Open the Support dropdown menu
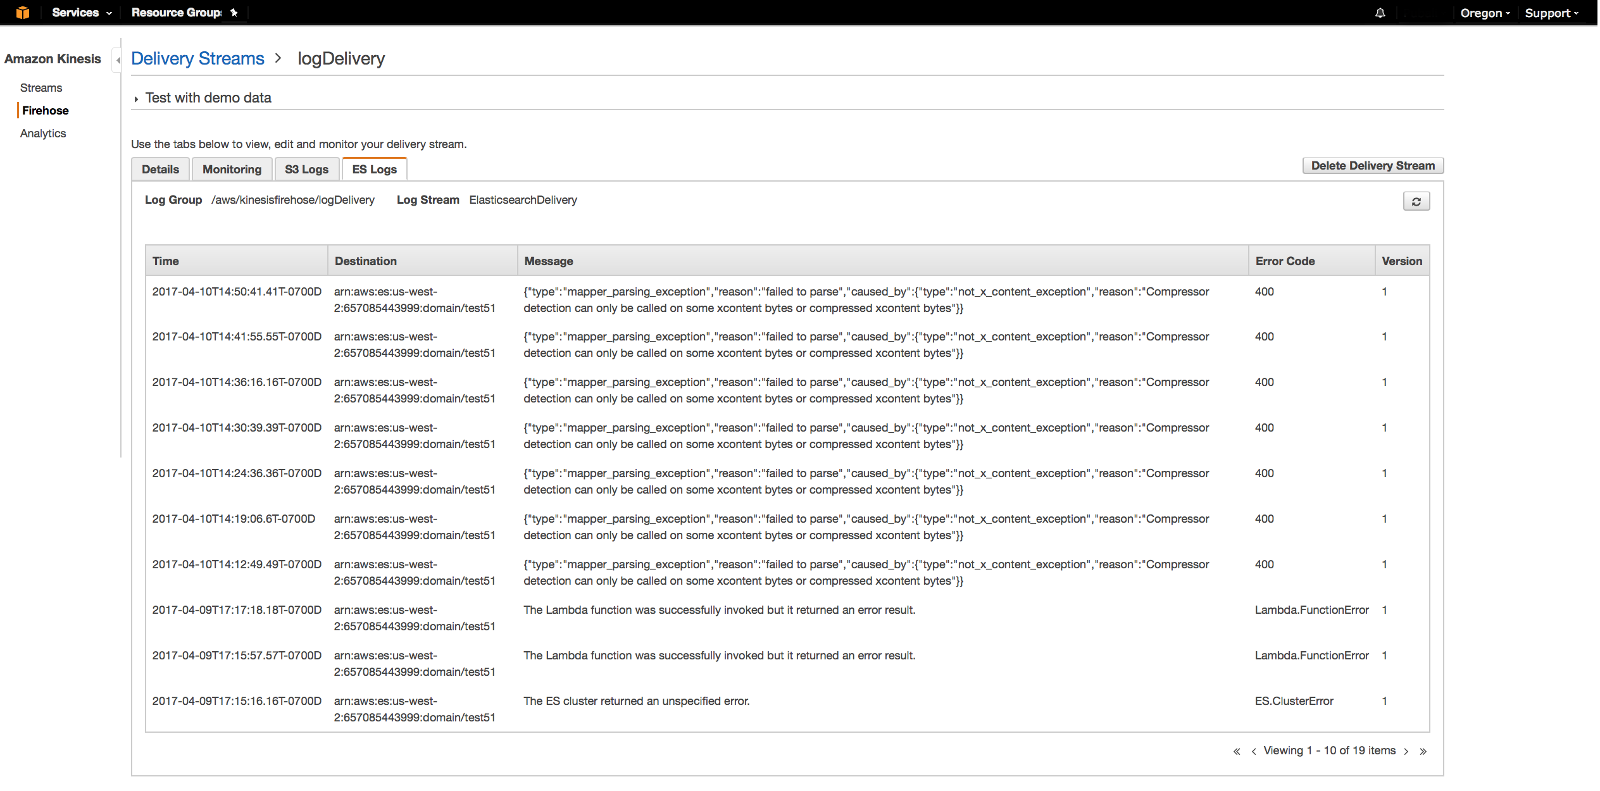 [1551, 13]
